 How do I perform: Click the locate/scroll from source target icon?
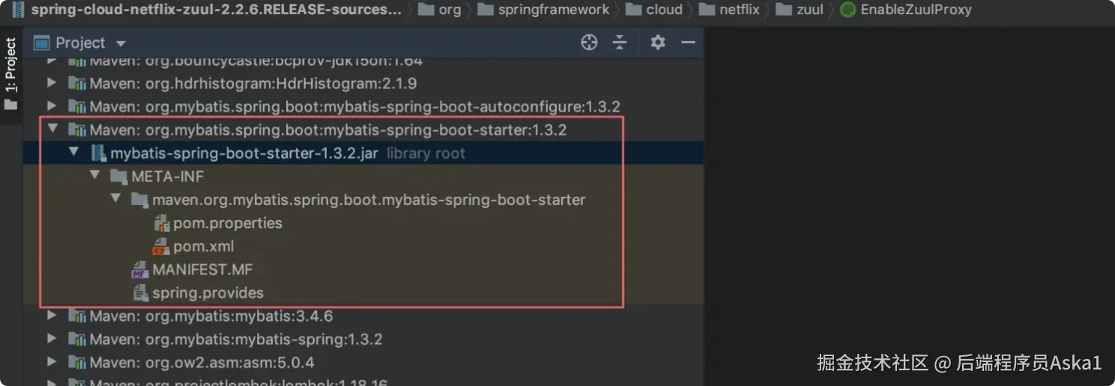tap(589, 43)
